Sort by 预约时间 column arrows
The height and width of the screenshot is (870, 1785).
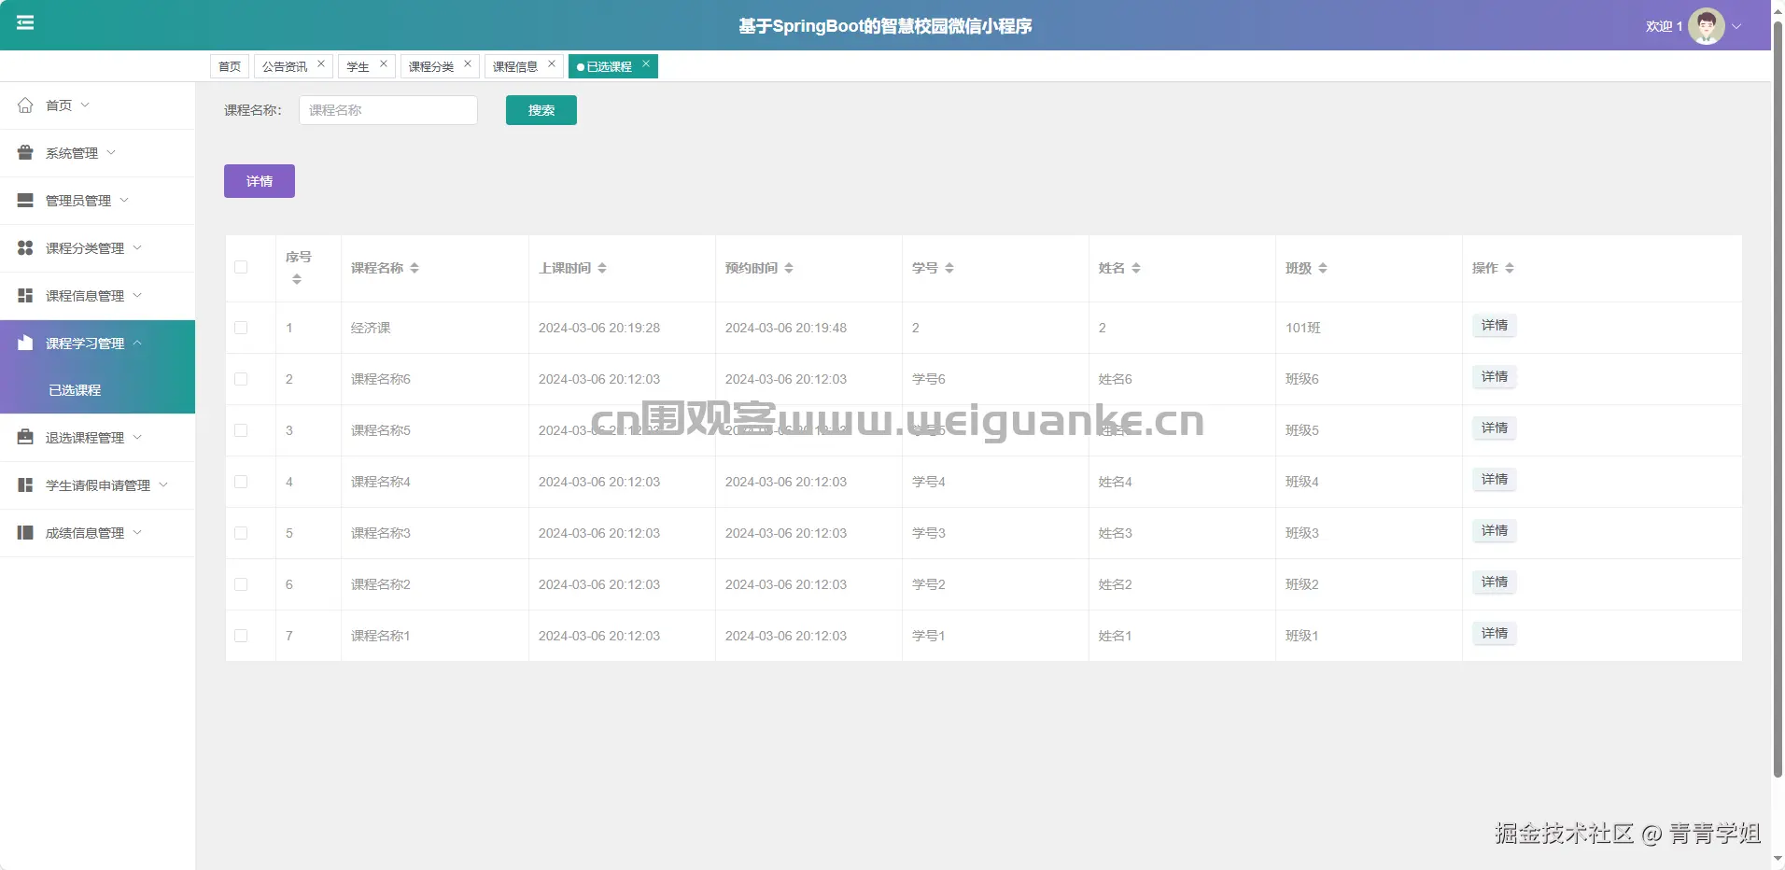point(789,268)
